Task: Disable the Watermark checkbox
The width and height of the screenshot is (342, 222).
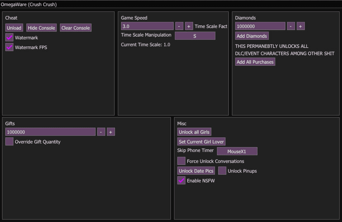Action: pos(9,38)
